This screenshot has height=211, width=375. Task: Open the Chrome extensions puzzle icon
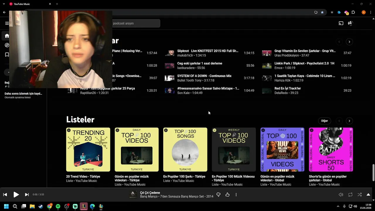tap(353, 12)
